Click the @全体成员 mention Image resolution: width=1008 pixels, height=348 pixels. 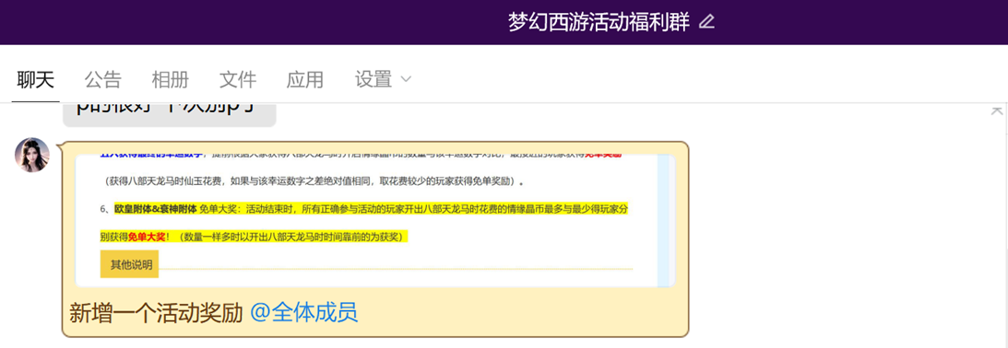pyautogui.click(x=303, y=313)
